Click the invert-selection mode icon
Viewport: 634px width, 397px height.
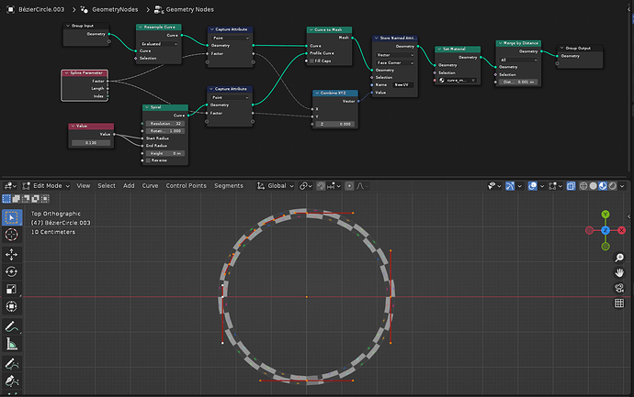coord(35,198)
